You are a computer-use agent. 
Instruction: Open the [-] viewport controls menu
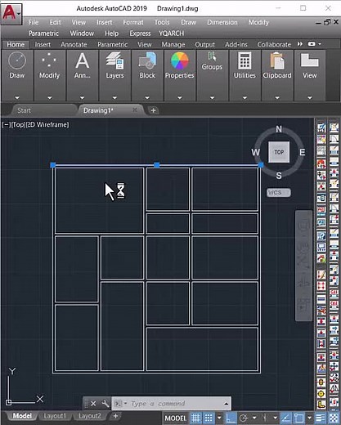pyautogui.click(x=7, y=124)
